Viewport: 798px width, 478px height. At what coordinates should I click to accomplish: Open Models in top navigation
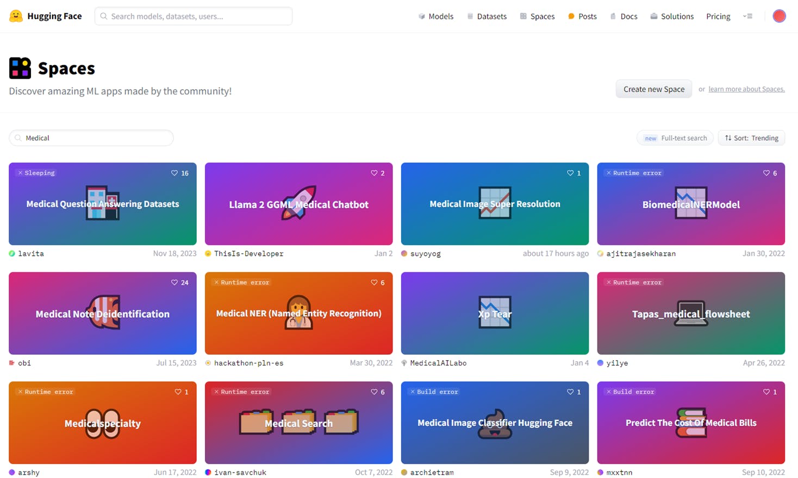pos(436,16)
